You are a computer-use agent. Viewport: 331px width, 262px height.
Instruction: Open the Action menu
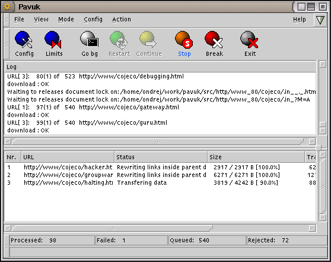coord(122,20)
